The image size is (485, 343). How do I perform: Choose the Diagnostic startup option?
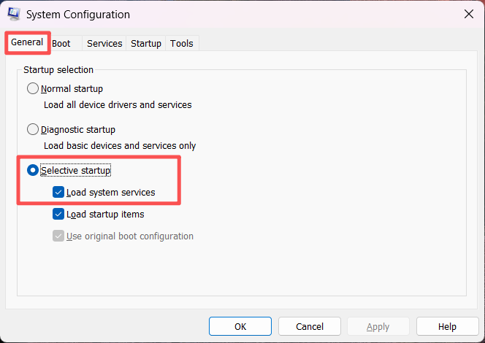pos(32,129)
